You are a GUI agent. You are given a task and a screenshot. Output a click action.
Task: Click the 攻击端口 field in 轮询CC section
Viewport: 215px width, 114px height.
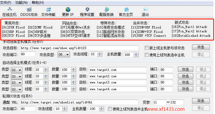[x=28, y=109]
